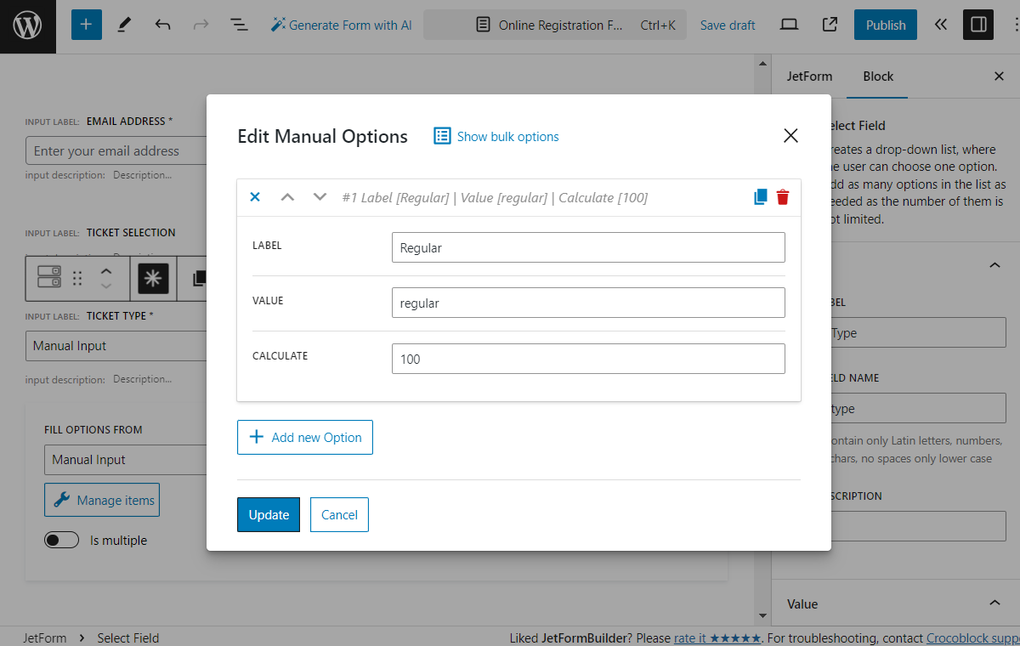Cancel the manual options dialog
This screenshot has width=1020, height=646.
point(339,514)
